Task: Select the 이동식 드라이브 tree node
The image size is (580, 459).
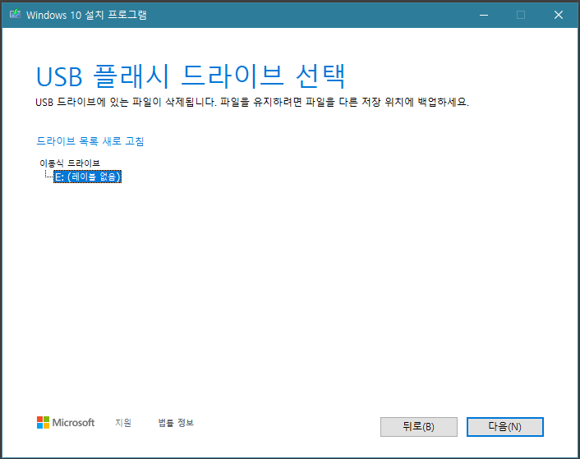Action: (70, 163)
